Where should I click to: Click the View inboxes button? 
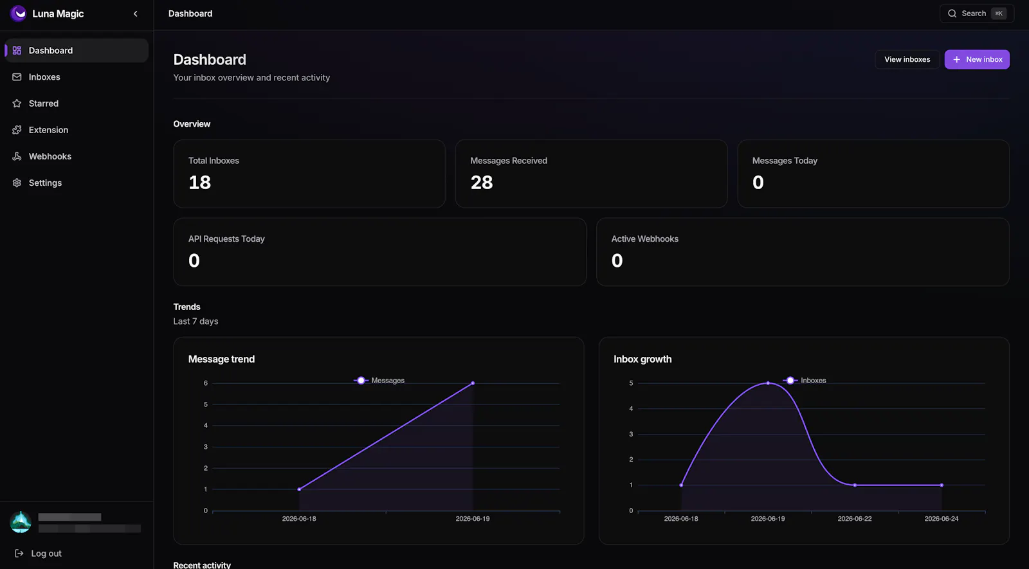tap(907, 60)
